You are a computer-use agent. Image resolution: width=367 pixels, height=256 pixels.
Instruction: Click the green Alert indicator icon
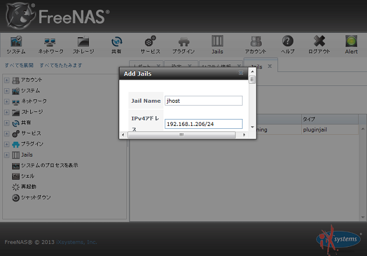point(351,41)
